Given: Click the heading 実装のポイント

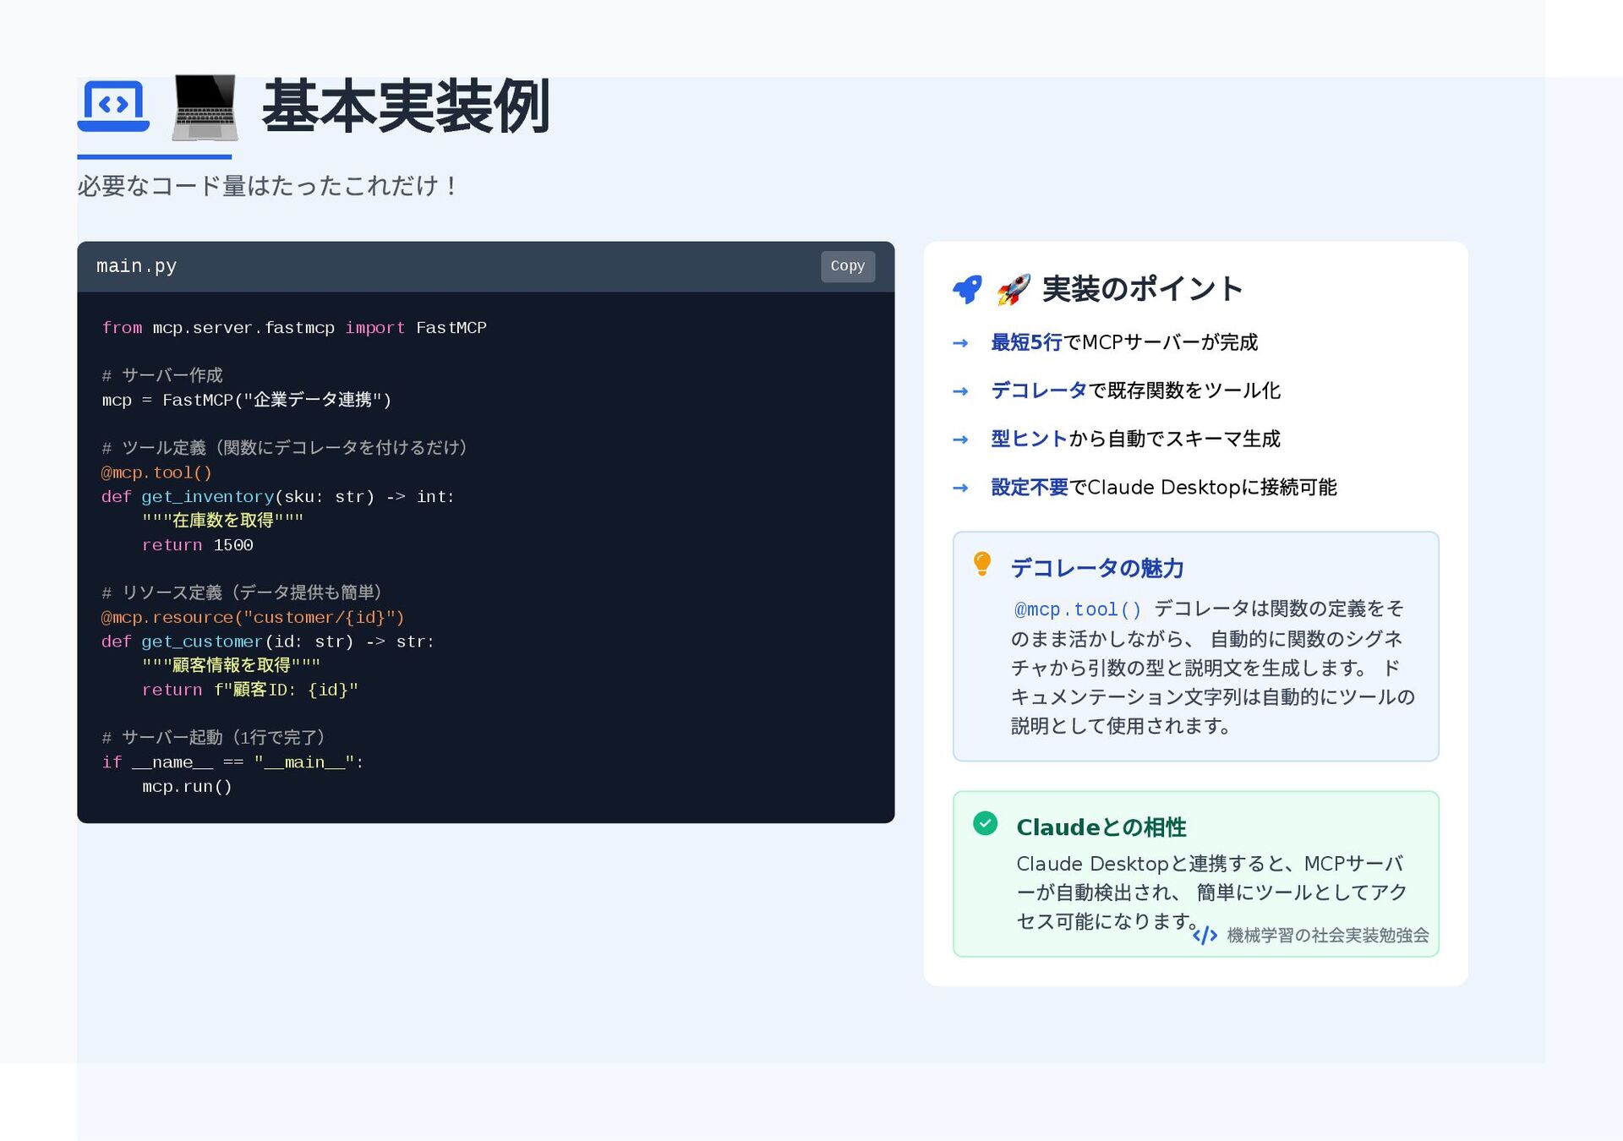Looking at the screenshot, I should [1142, 289].
